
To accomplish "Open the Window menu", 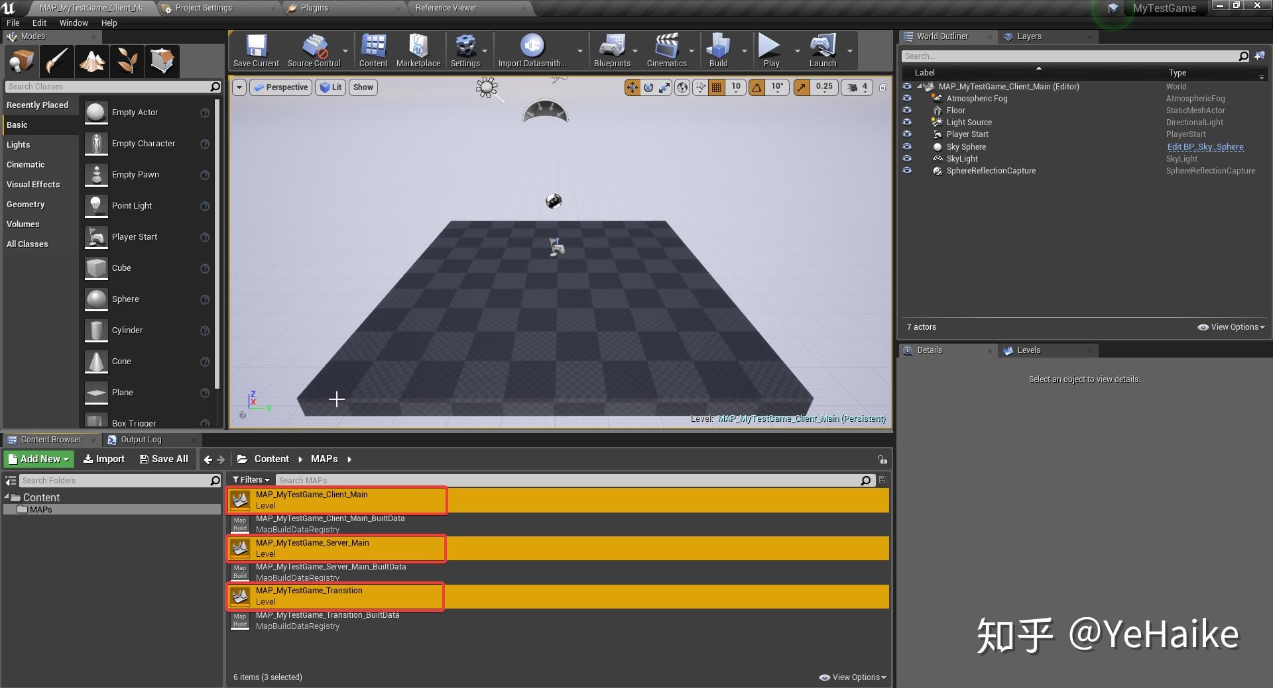I will tap(73, 23).
